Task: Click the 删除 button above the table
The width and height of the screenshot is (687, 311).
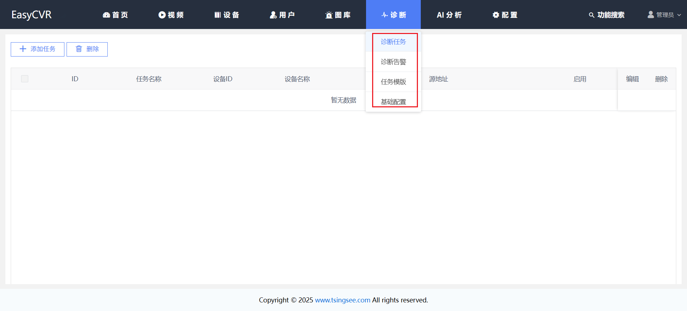Action: point(87,49)
